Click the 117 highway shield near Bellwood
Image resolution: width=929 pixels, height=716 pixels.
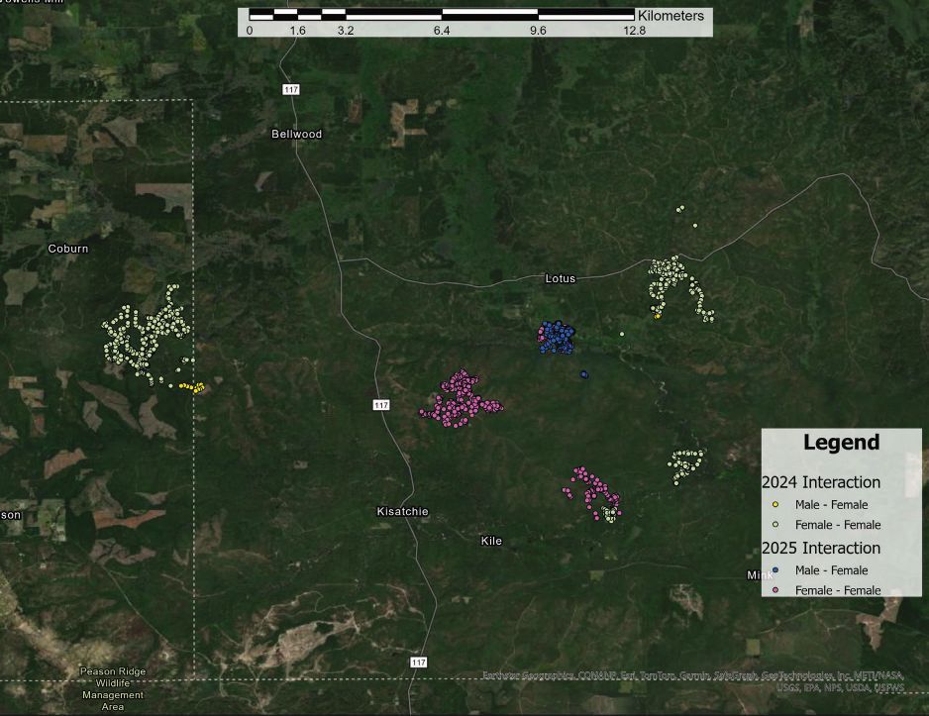290,90
